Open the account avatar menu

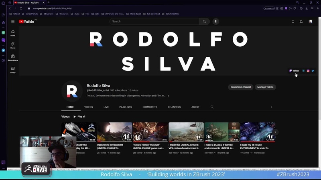click(311, 22)
